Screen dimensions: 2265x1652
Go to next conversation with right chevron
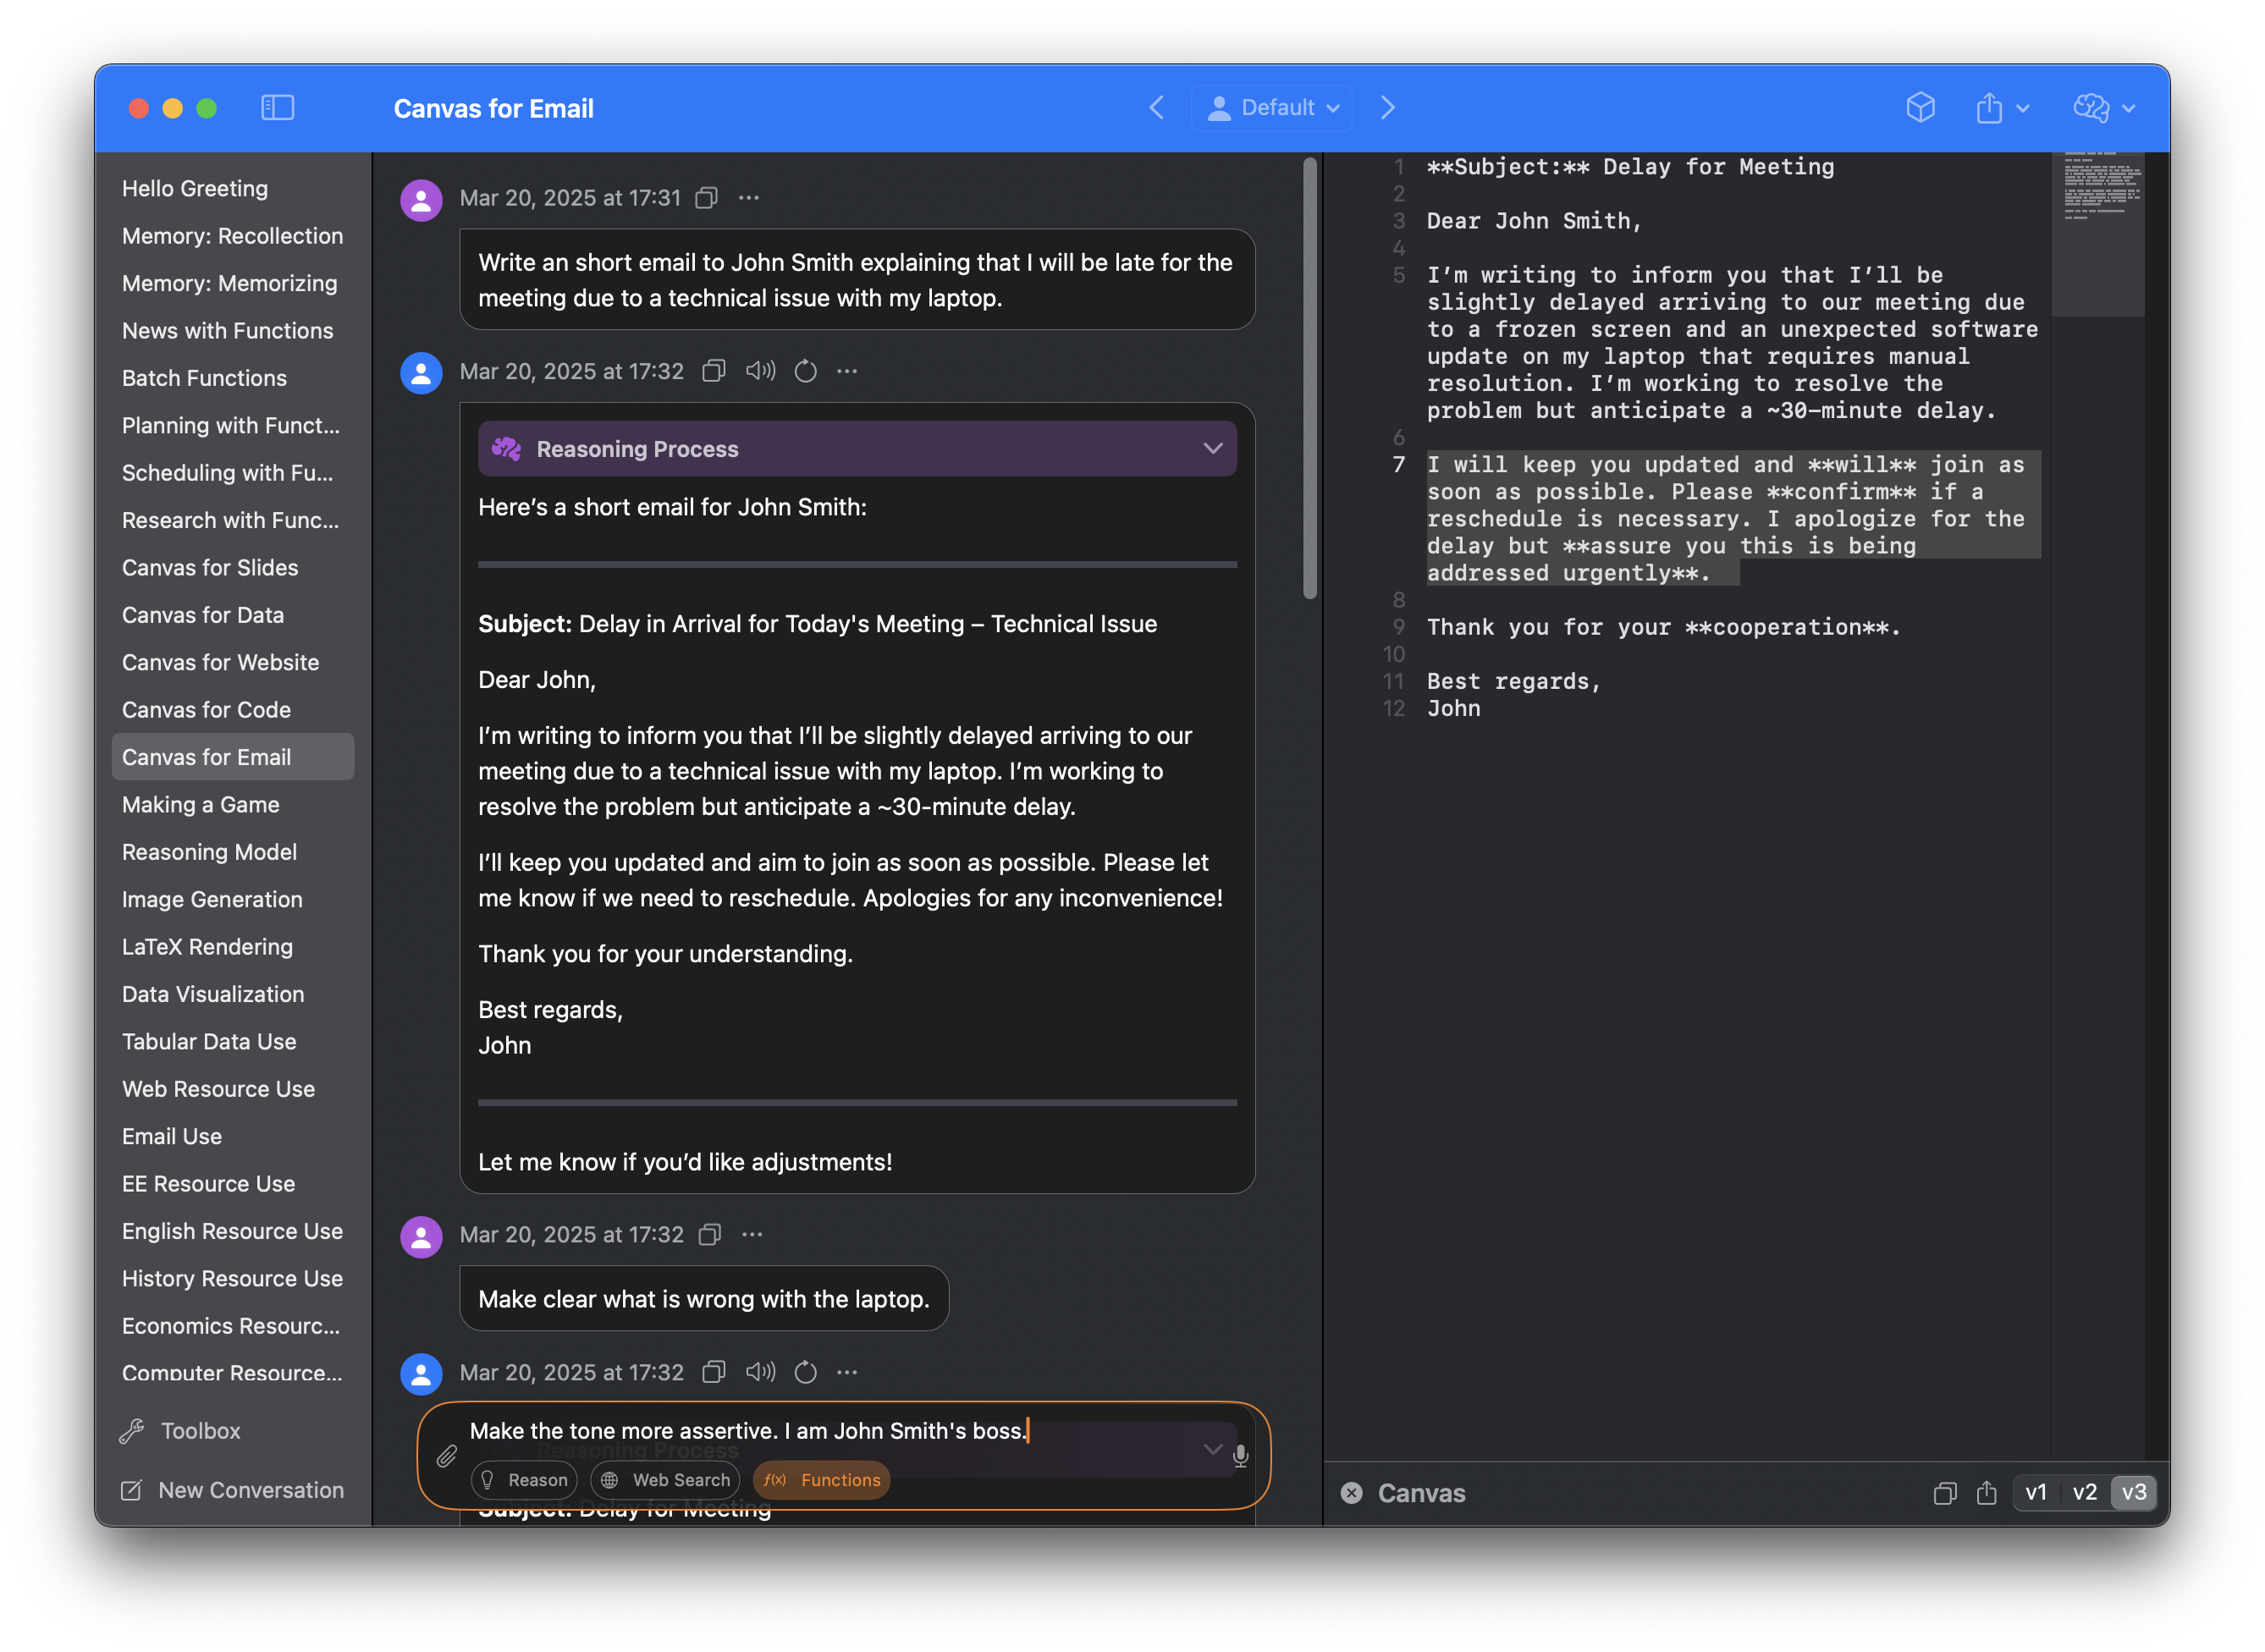[x=1387, y=108]
